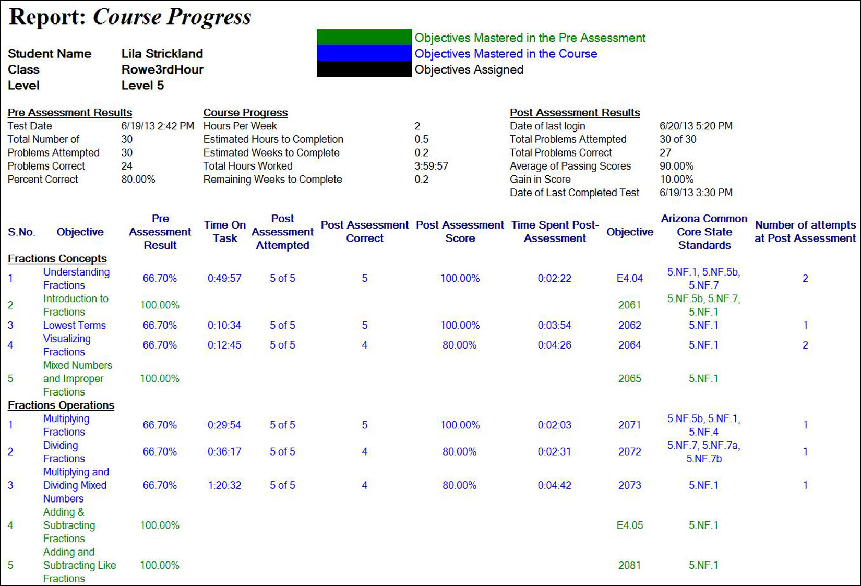This screenshot has height=586, width=861.
Task: Click the Time On Task column header
Action: [x=224, y=231]
